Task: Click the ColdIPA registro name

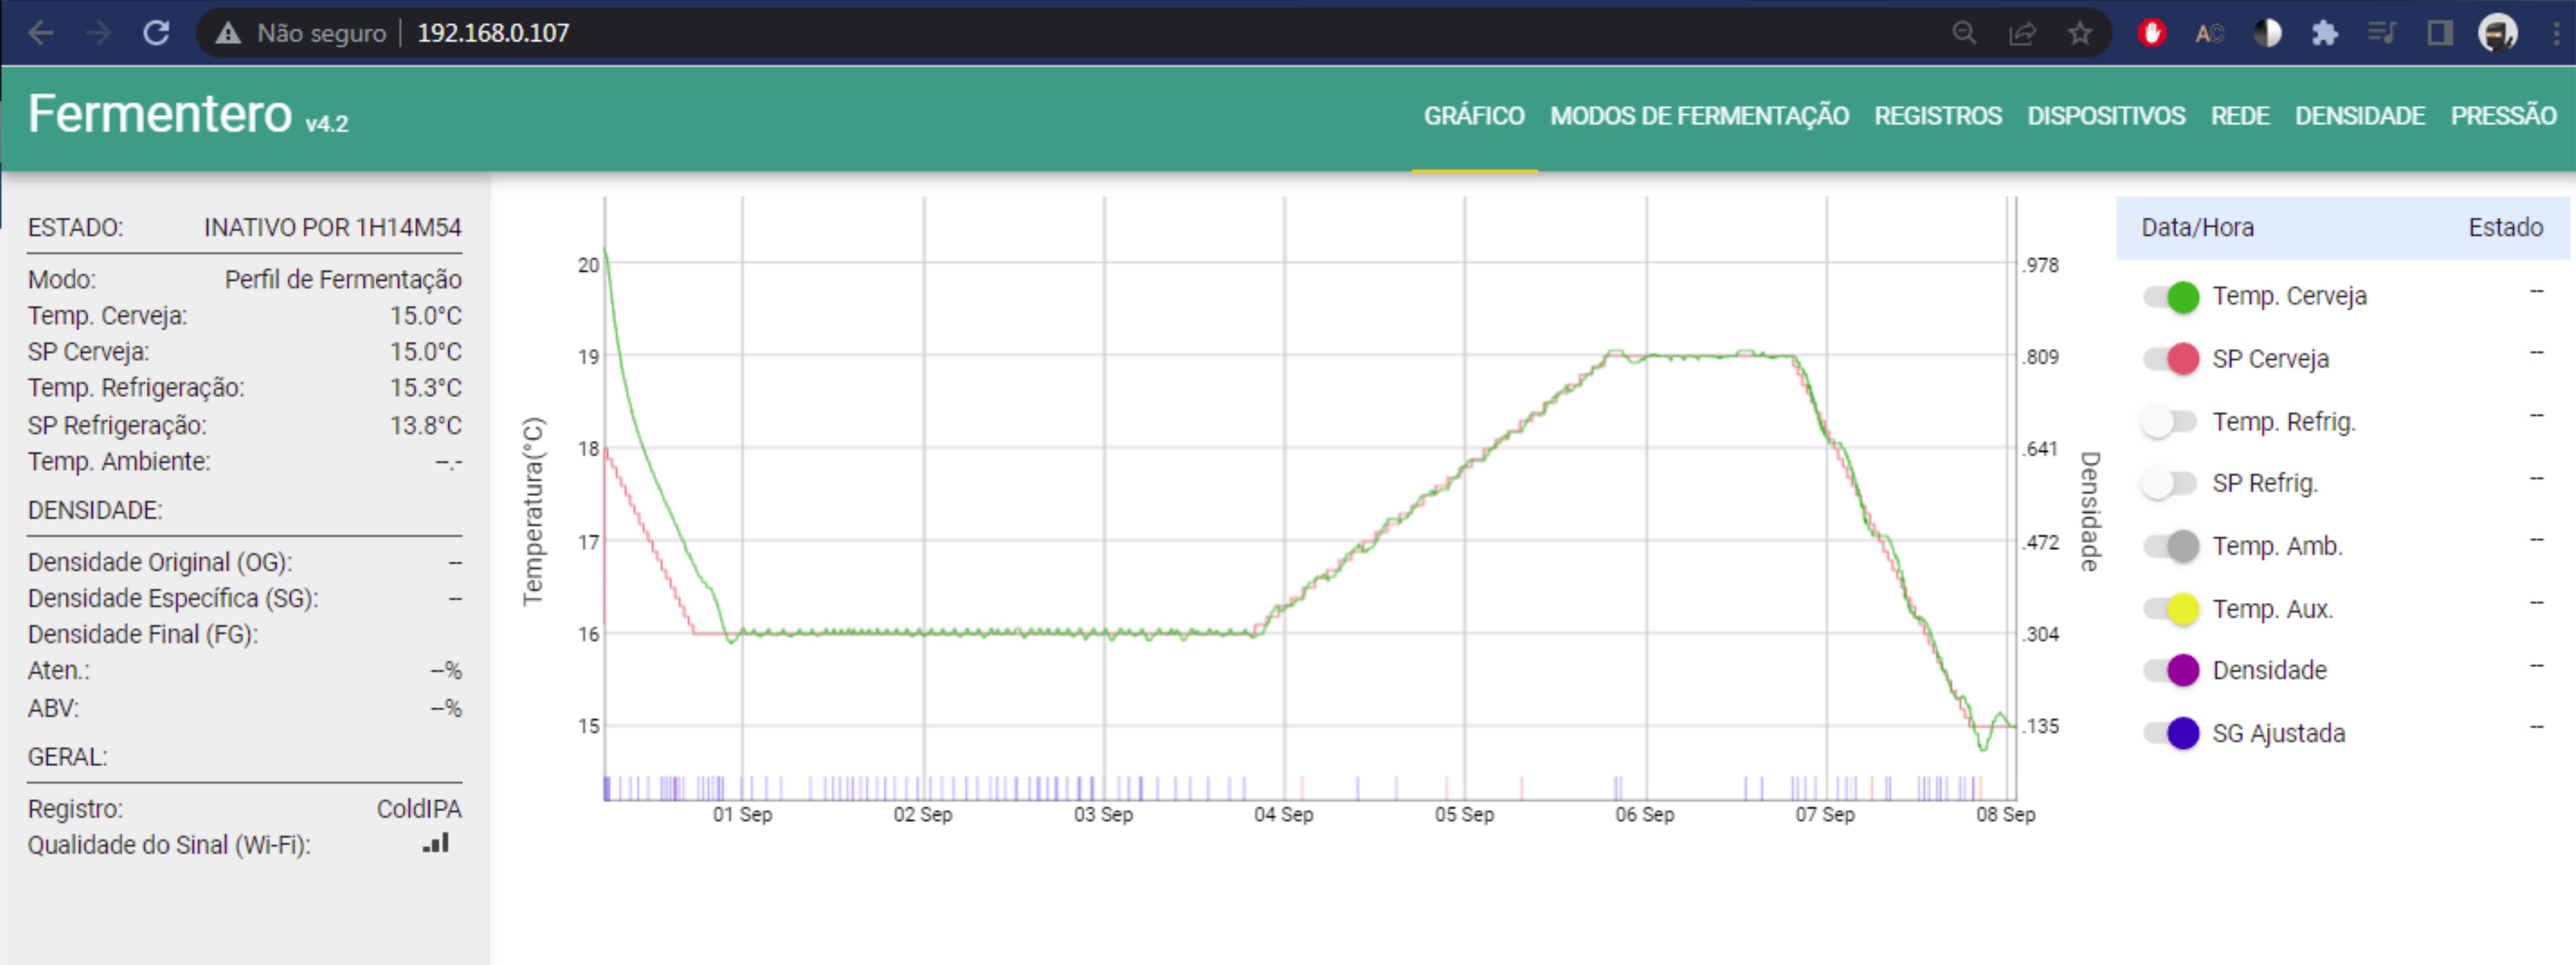Action: tap(419, 808)
